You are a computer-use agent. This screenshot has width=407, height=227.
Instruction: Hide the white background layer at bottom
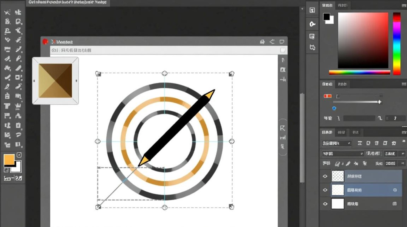click(325, 204)
